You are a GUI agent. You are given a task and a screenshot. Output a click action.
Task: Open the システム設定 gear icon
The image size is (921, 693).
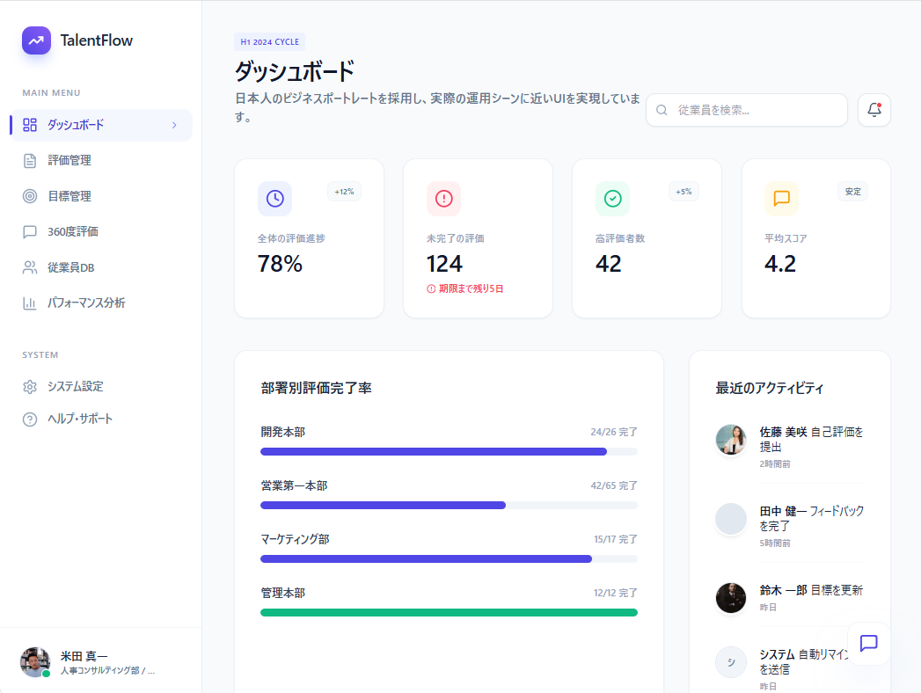(32, 386)
